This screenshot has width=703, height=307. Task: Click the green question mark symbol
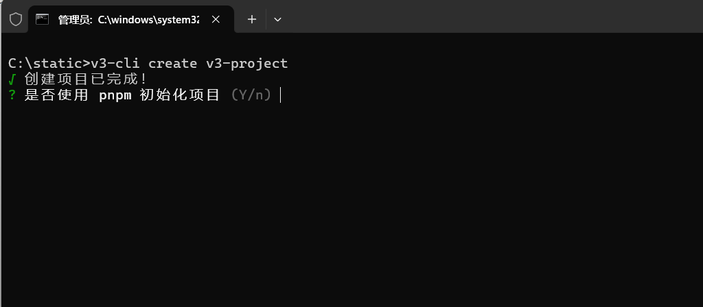[12, 95]
